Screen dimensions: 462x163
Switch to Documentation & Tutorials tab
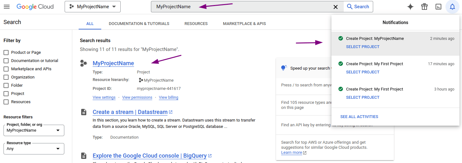[x=139, y=24]
